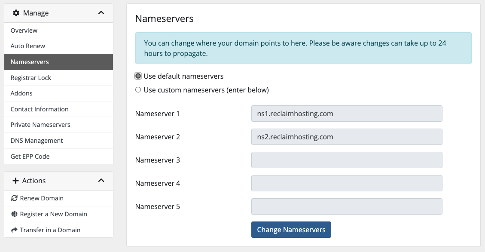Click the Nameserver 5 label
The height and width of the screenshot is (252, 485).
coord(157,206)
